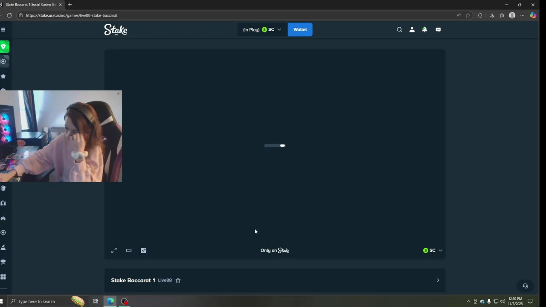The image size is (546, 307).
Task: Expand the Stake Baccarat 1 details chevron
Action: 438,280
